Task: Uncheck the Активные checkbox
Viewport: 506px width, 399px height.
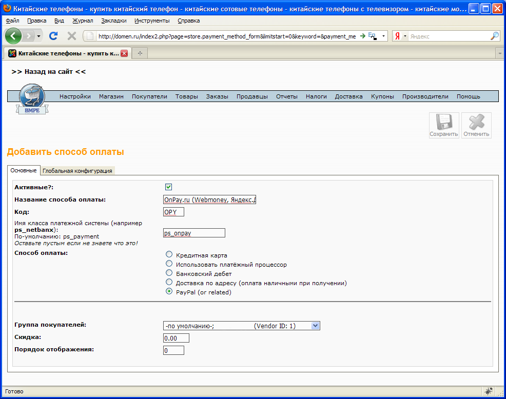Action: pos(168,187)
